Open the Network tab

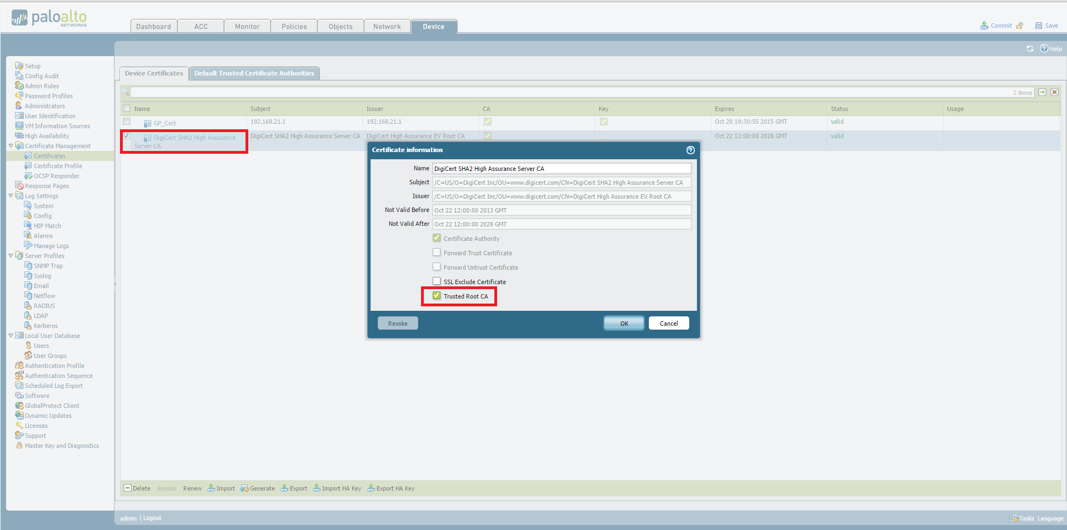coord(387,27)
